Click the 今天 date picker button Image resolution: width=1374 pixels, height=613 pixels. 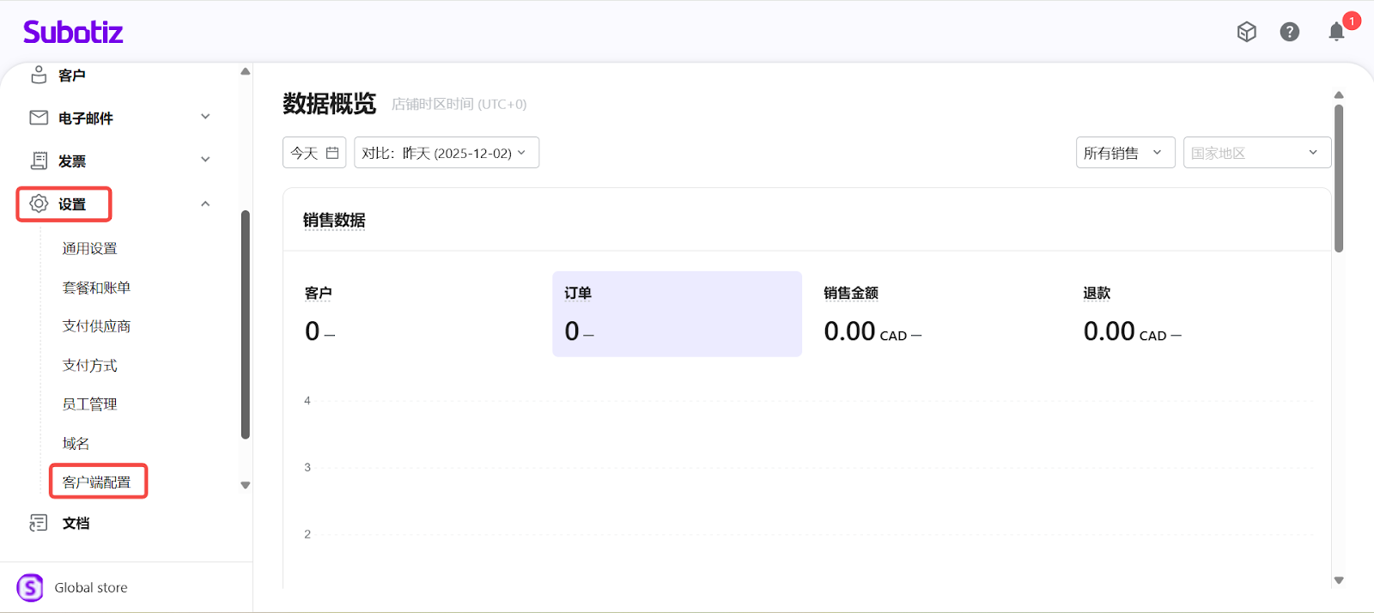[x=314, y=153]
